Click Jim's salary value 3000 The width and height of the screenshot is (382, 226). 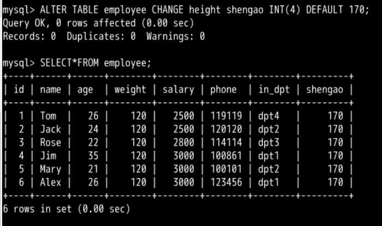184,156
